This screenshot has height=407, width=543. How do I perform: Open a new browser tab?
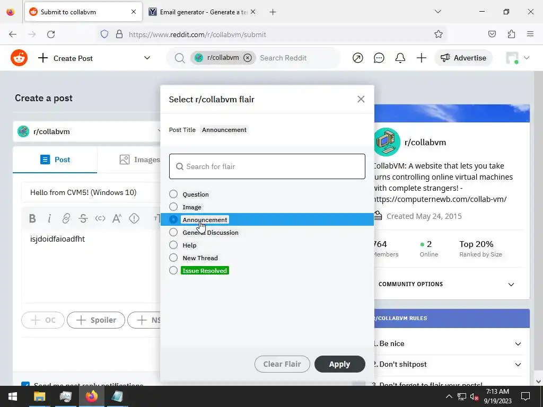pos(273,12)
